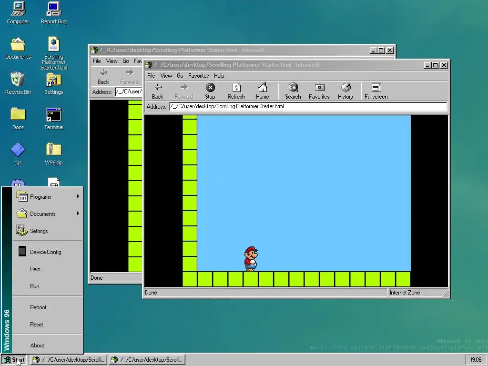Open View menu in background browser window
The width and height of the screenshot is (488, 366).
pos(112,61)
